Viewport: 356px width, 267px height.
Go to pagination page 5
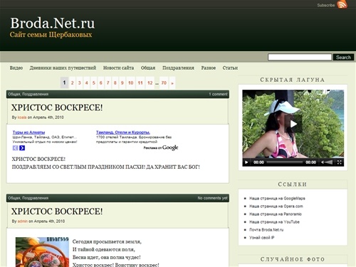[x=94, y=83]
